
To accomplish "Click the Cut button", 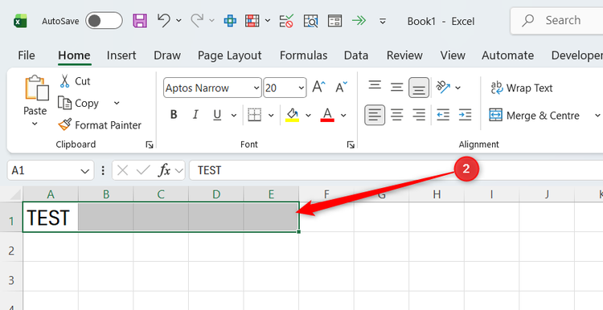I will pyautogui.click(x=75, y=81).
